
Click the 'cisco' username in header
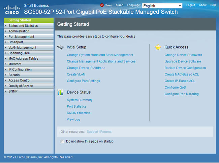[x=120, y=5]
